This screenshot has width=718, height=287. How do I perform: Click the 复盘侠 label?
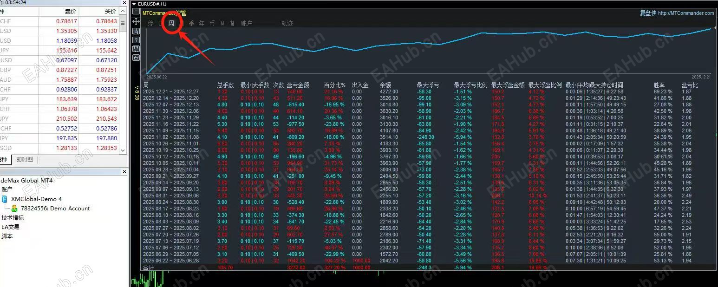[x=648, y=13]
